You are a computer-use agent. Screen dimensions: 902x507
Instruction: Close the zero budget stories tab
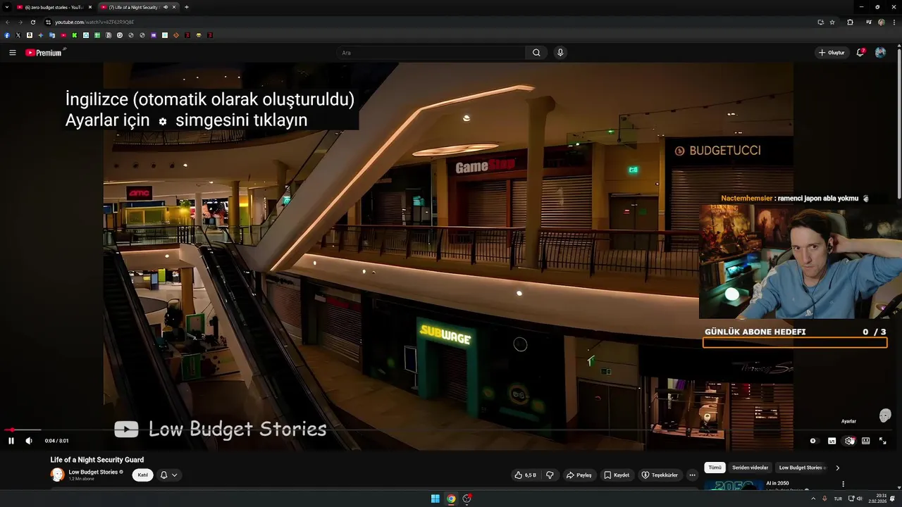(x=90, y=7)
